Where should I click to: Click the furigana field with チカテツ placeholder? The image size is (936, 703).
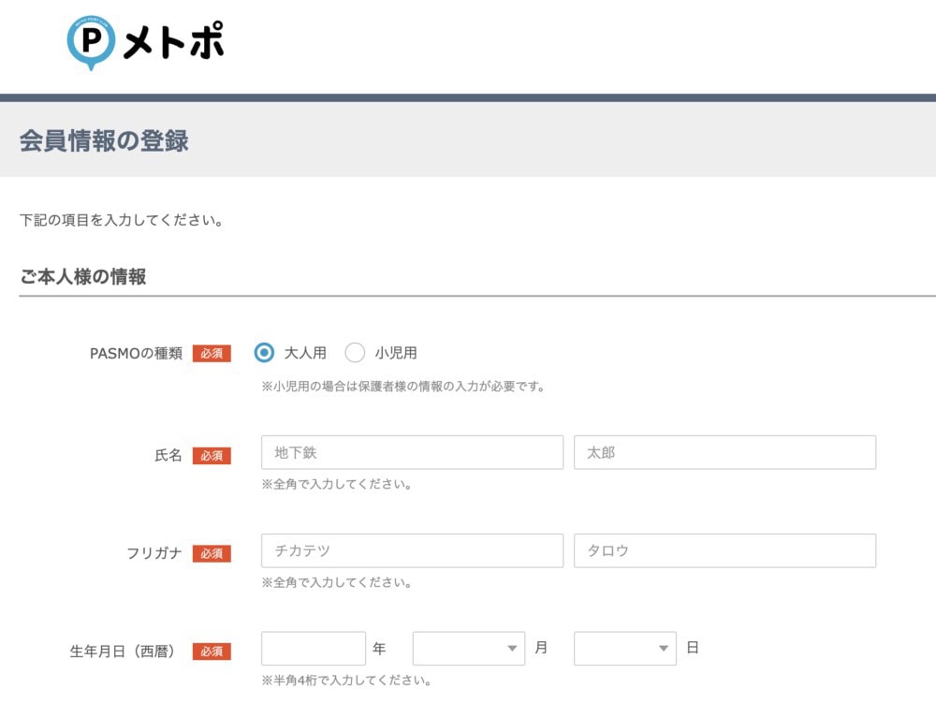[x=412, y=550]
